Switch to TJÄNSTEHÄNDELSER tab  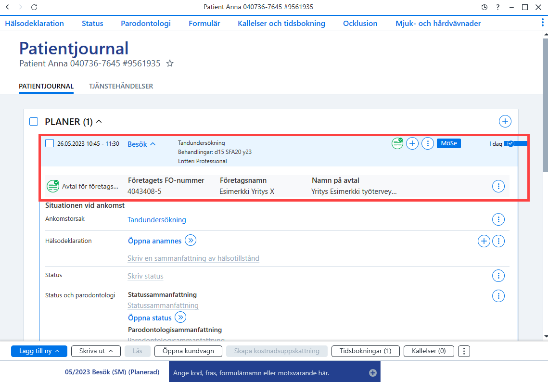point(121,86)
